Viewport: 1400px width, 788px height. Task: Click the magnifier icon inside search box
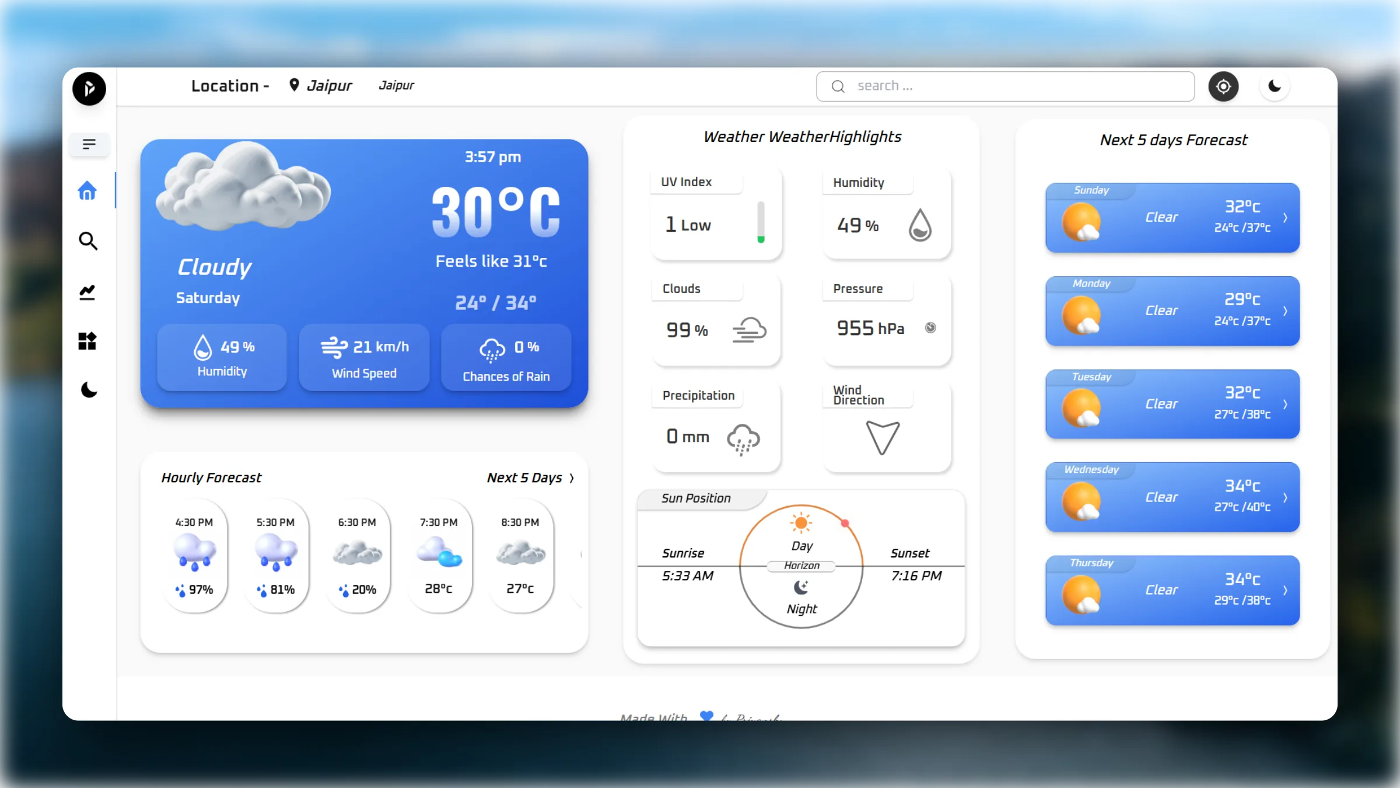(x=838, y=86)
